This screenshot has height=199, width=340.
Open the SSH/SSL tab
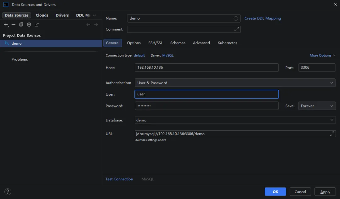coord(156,43)
